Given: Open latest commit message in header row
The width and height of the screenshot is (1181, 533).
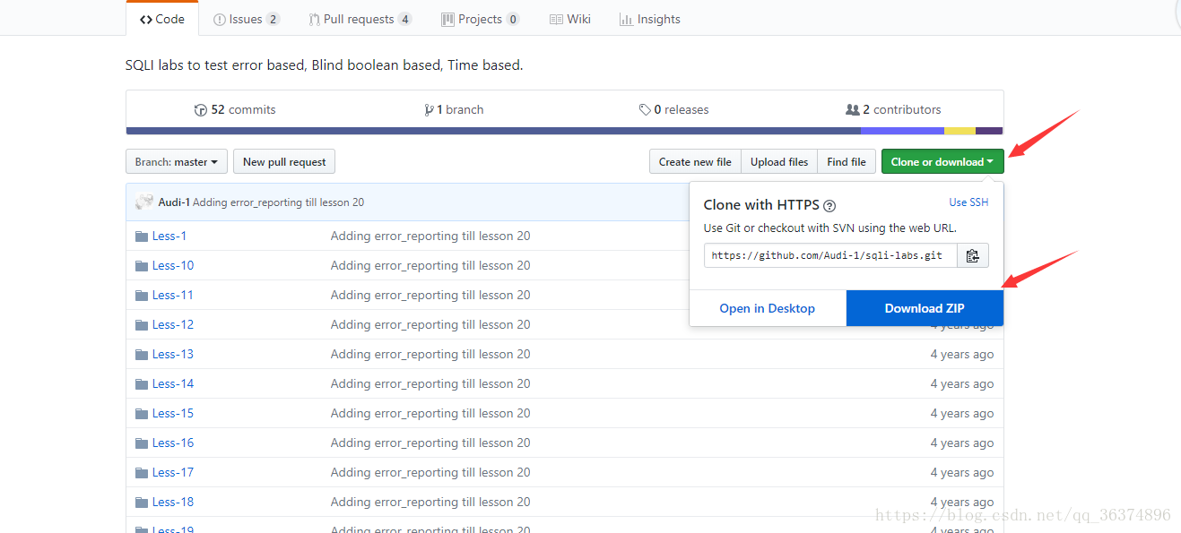Looking at the screenshot, I should (x=278, y=202).
